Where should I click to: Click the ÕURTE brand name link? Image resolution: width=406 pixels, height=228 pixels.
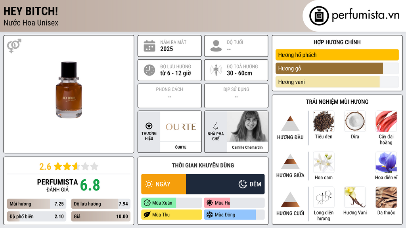point(181,147)
